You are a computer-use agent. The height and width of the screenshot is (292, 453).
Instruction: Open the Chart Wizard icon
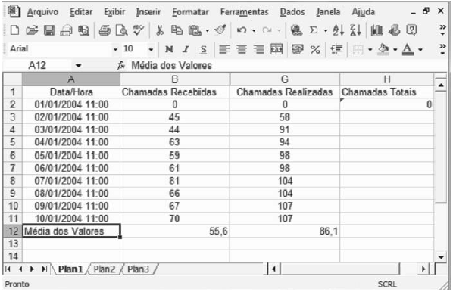coord(376,30)
